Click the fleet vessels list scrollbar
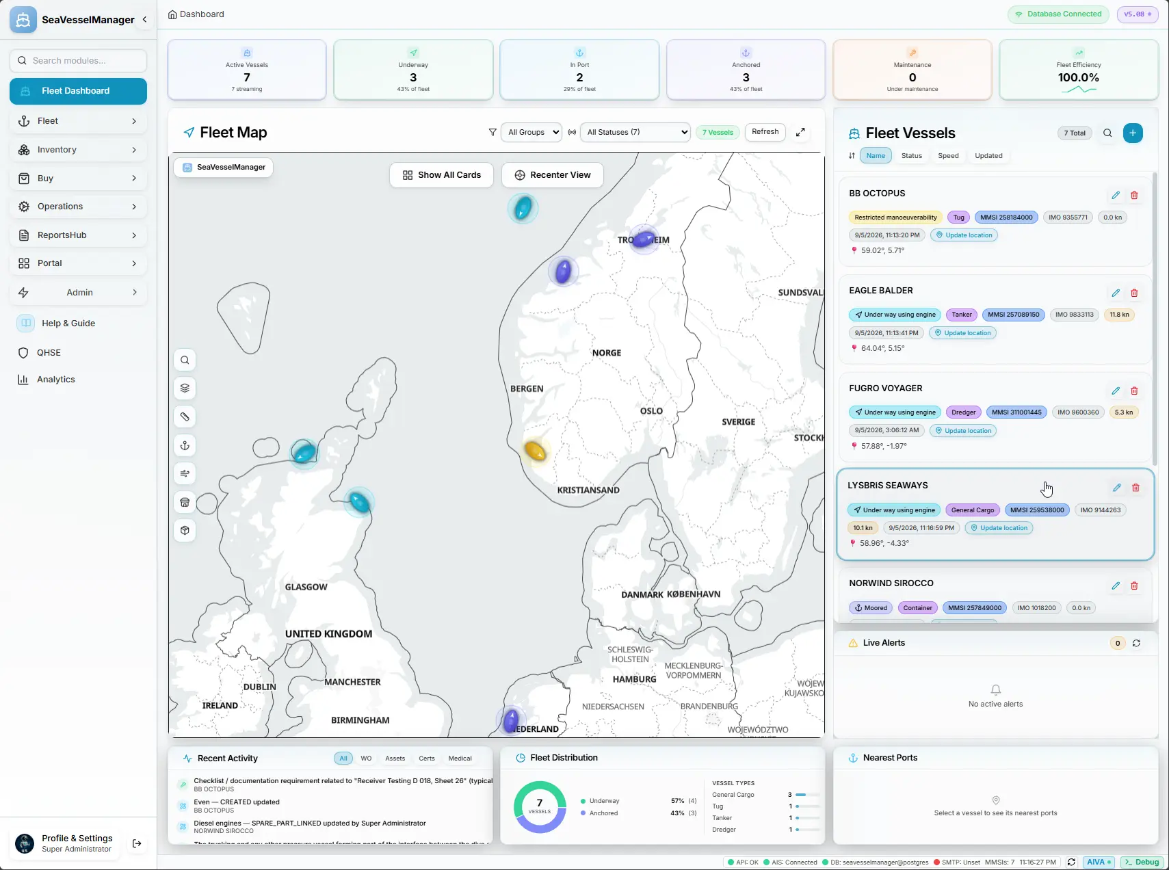Viewport: 1169px width, 870px height. (1155, 319)
